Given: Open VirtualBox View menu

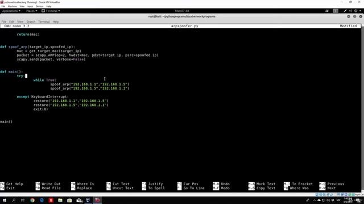Looking at the screenshot, I should 22,6.
